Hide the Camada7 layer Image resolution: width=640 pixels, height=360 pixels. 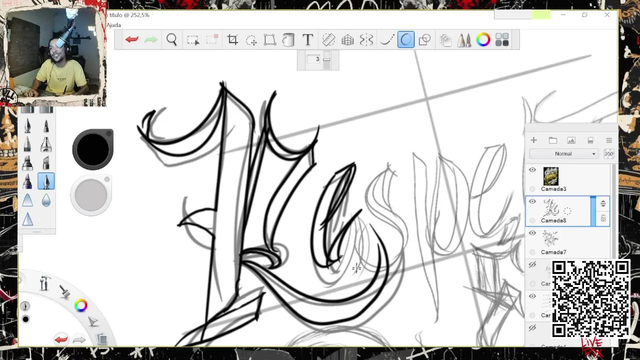click(532, 233)
